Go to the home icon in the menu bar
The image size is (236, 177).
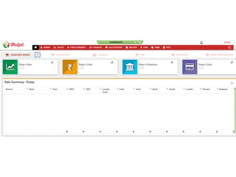(x=35, y=47)
